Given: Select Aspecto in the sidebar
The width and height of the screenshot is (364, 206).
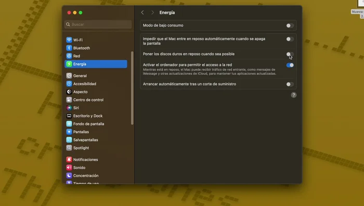Looking at the screenshot, I should coord(96,92).
